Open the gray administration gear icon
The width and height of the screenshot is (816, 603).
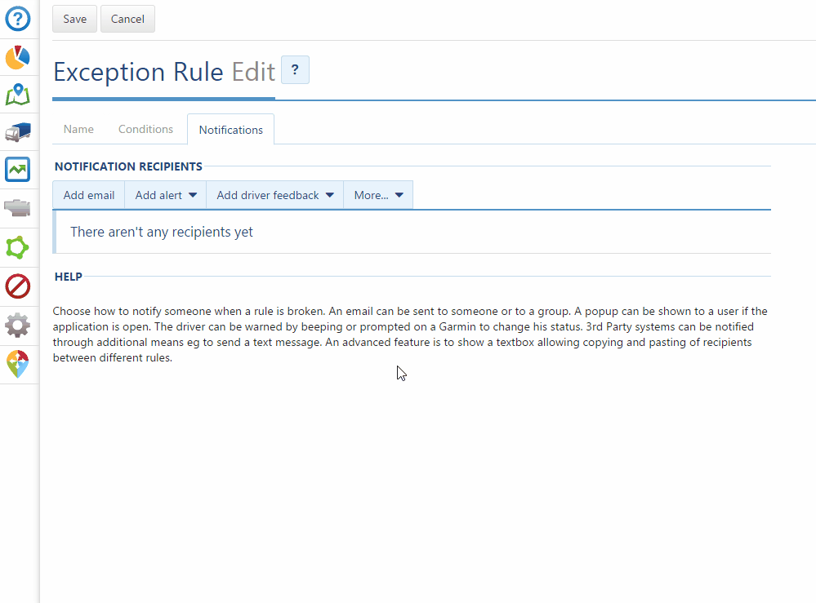tap(18, 326)
